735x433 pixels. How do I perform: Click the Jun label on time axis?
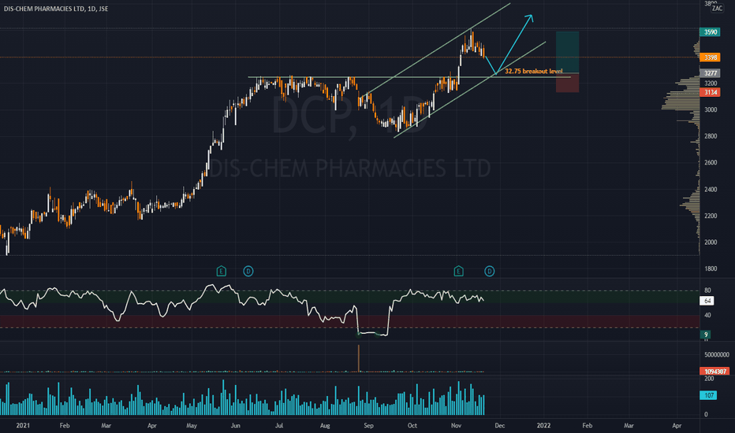(235, 425)
